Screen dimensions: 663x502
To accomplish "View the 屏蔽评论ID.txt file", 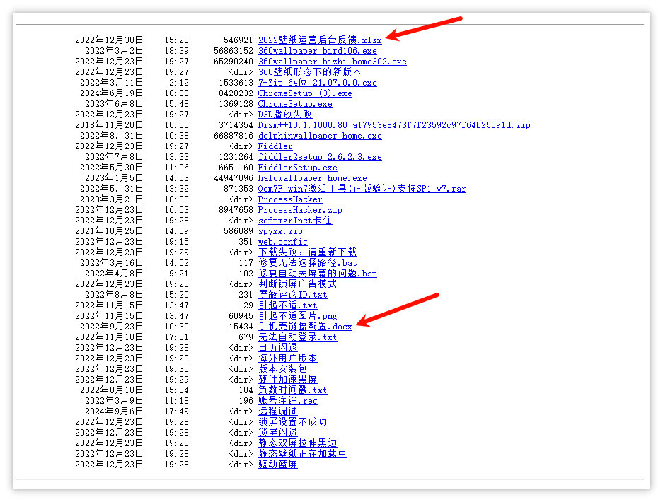I will coord(292,295).
